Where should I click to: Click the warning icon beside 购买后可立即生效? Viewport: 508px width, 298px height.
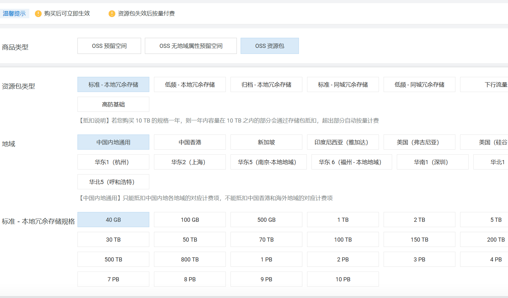tap(38, 14)
